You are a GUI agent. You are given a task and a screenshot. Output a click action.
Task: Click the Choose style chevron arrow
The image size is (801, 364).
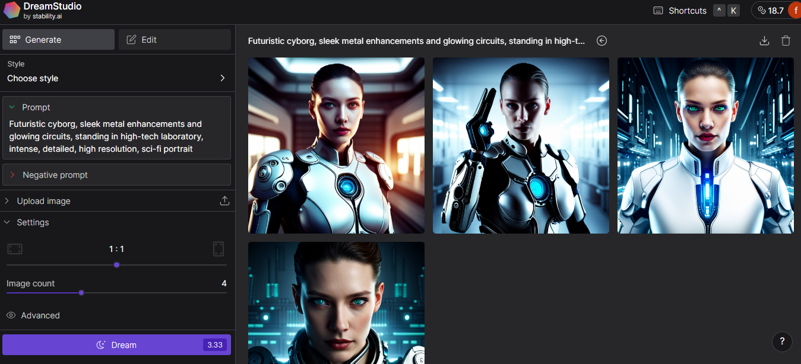click(223, 78)
